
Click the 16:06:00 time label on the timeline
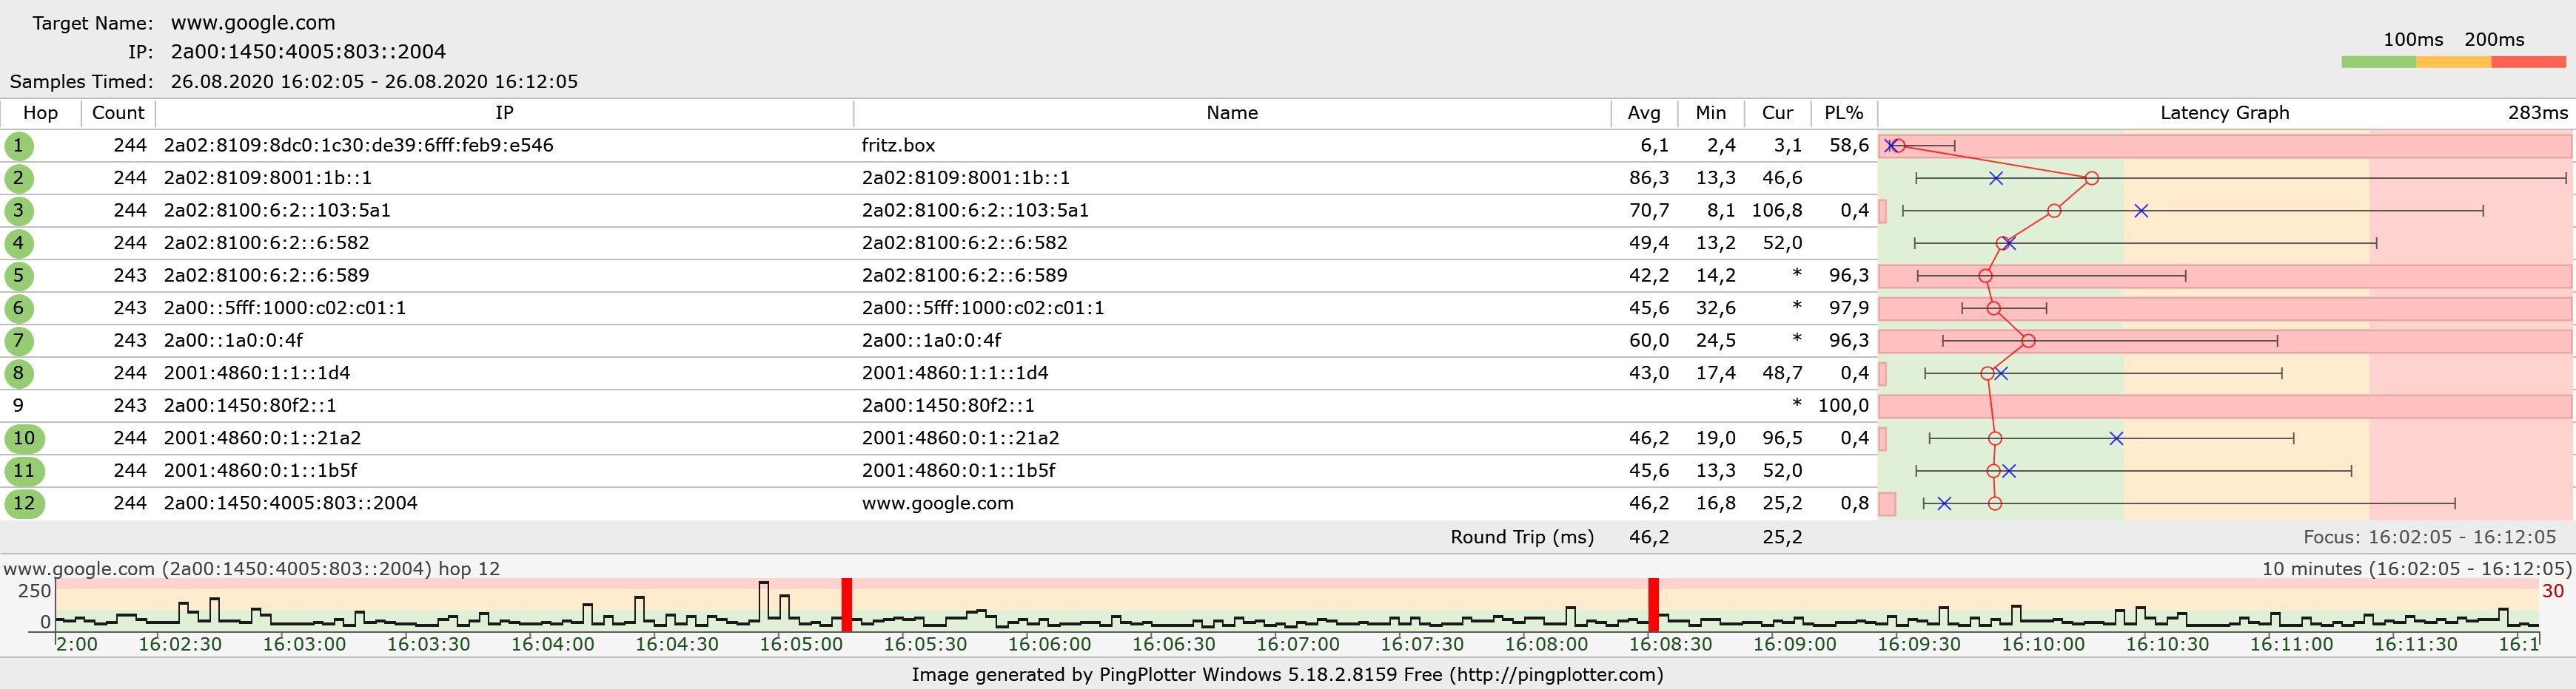tap(1050, 644)
